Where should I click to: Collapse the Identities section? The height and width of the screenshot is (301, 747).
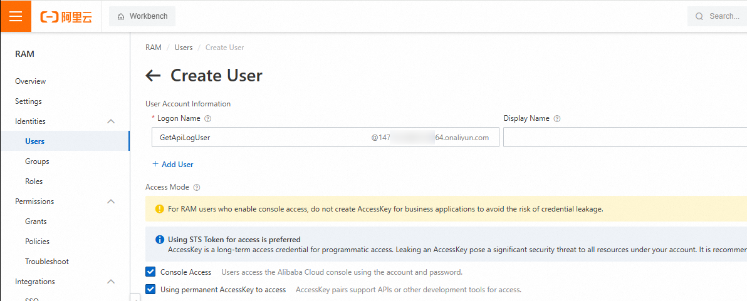coord(111,121)
